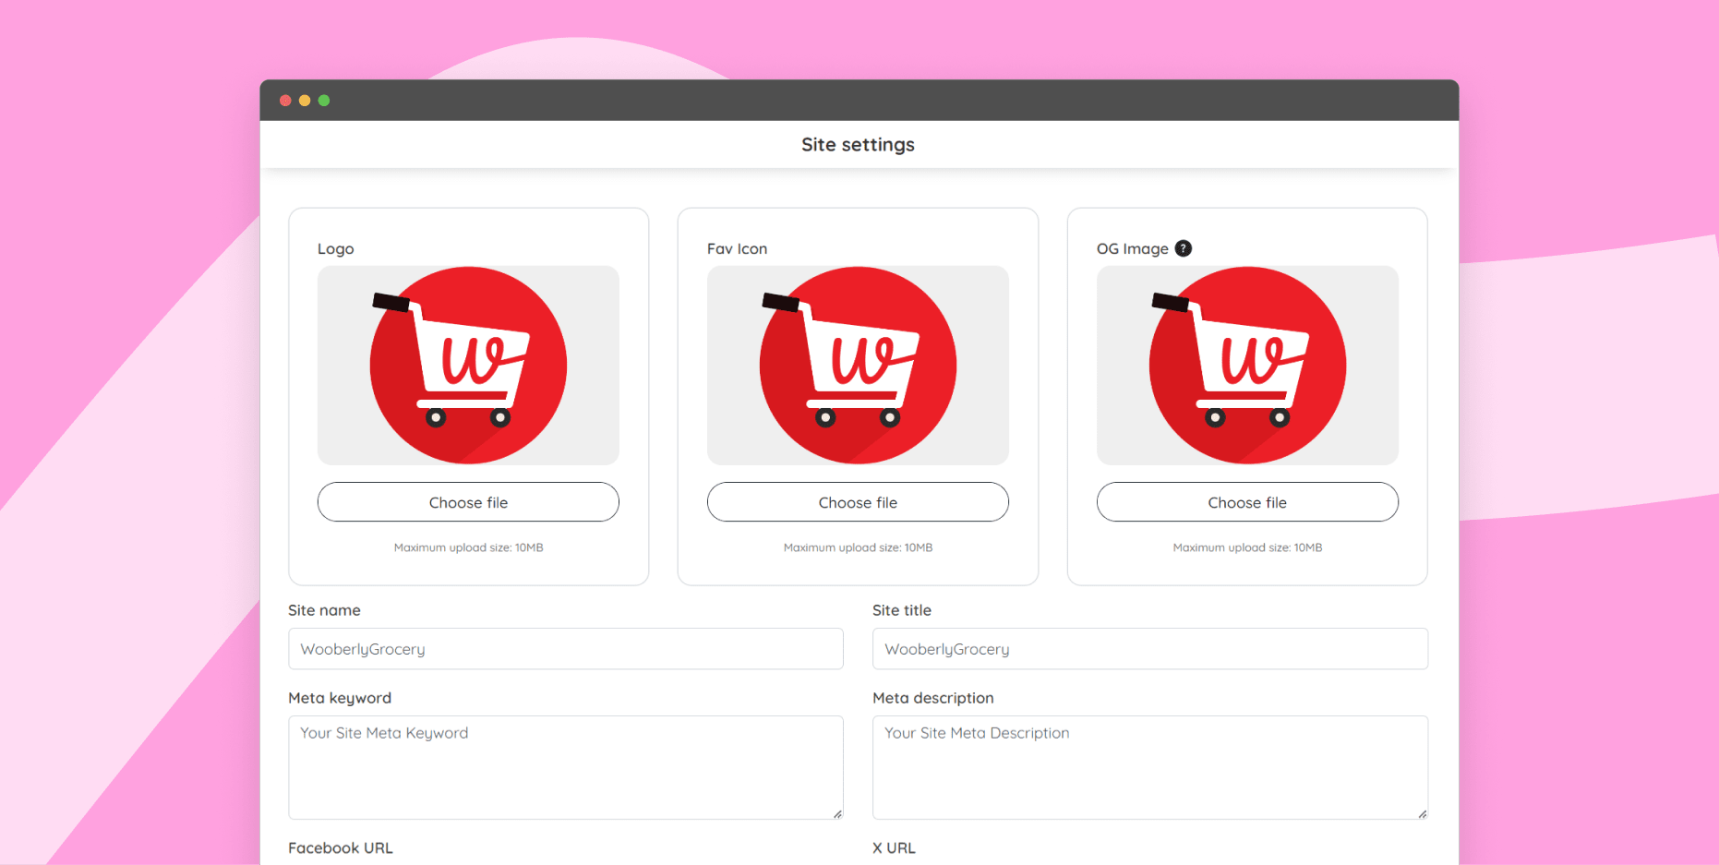Click the 'Meta description' field label
Image resolution: width=1719 pixels, height=865 pixels.
[x=933, y=698]
